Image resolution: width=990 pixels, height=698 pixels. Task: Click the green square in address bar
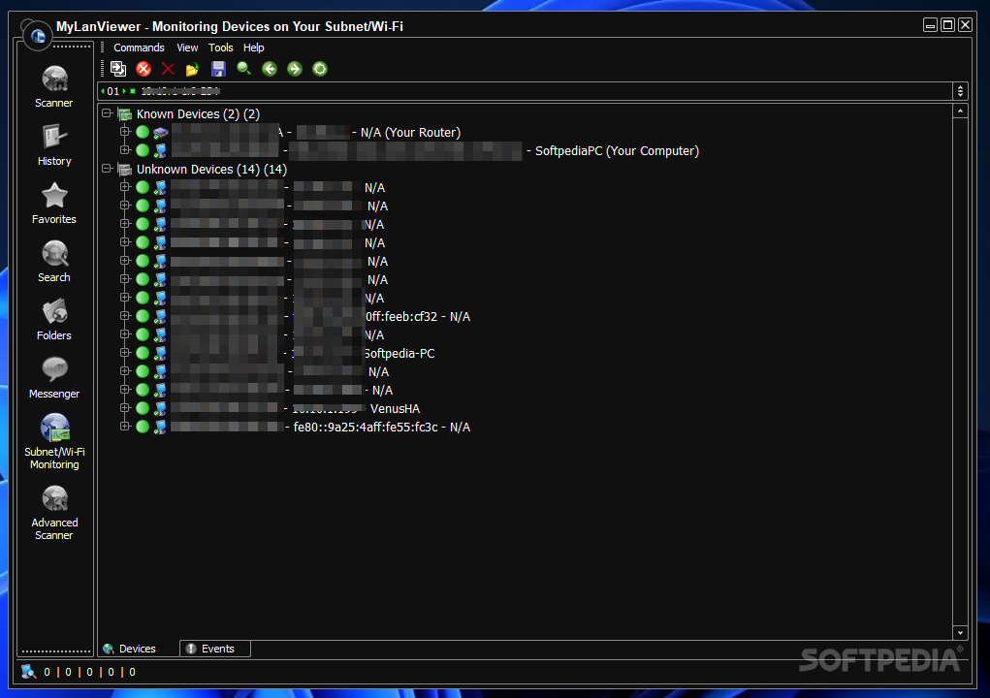(133, 91)
